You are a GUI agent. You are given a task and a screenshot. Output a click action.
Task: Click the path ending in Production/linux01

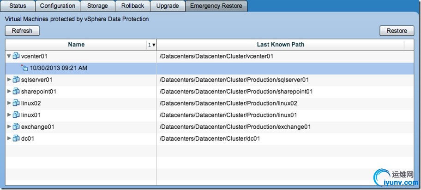[x=228, y=115]
